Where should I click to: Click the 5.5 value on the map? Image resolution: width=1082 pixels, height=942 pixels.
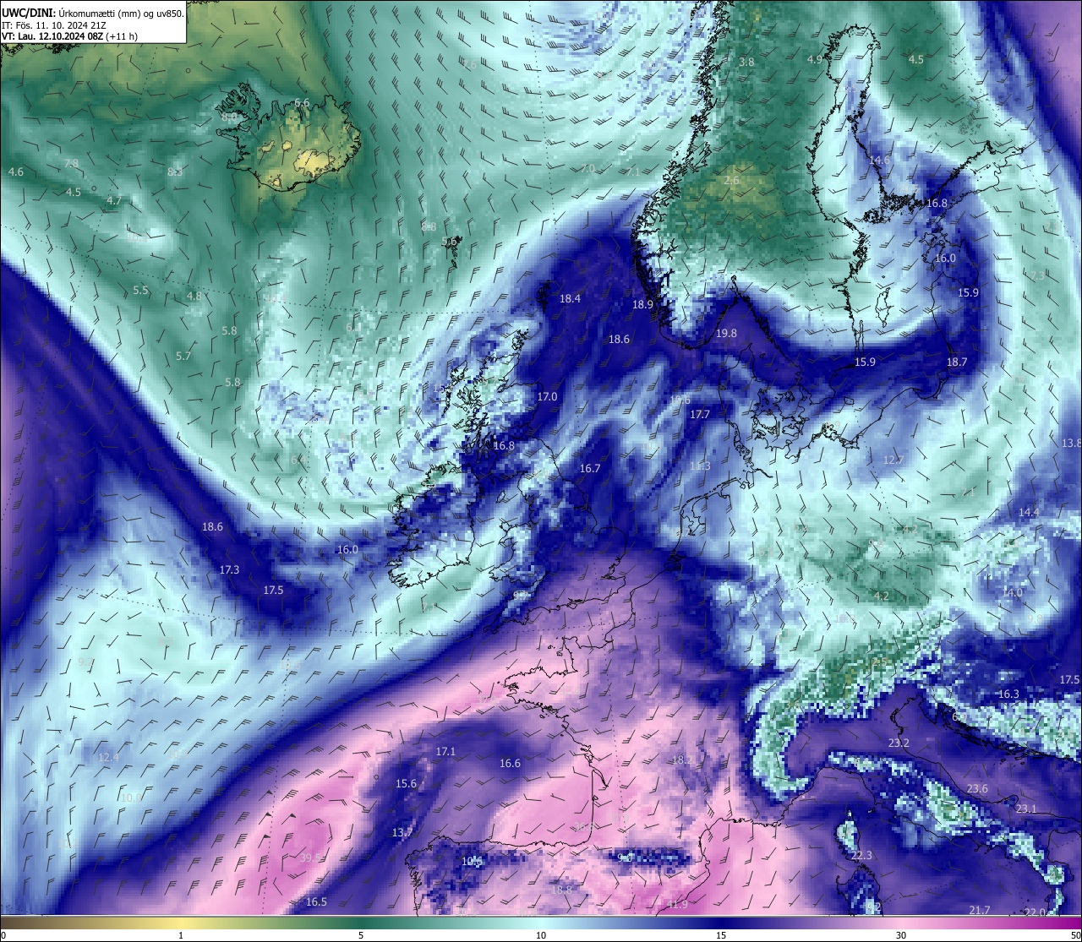pos(140,291)
